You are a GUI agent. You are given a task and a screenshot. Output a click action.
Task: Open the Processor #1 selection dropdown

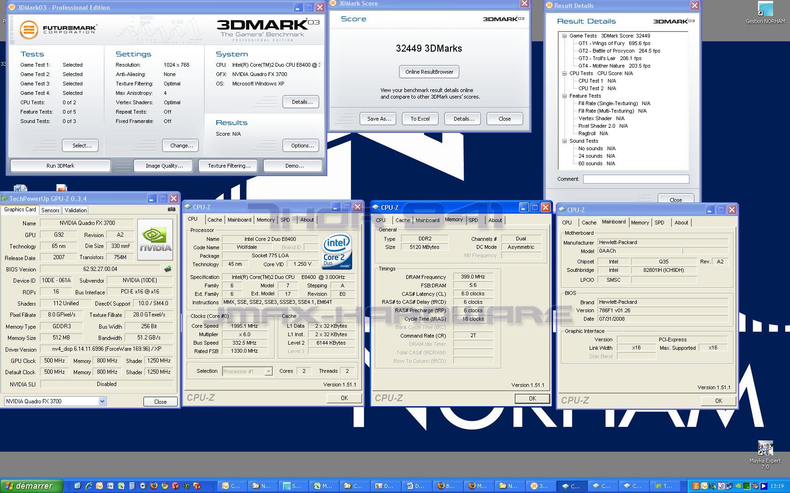point(269,371)
